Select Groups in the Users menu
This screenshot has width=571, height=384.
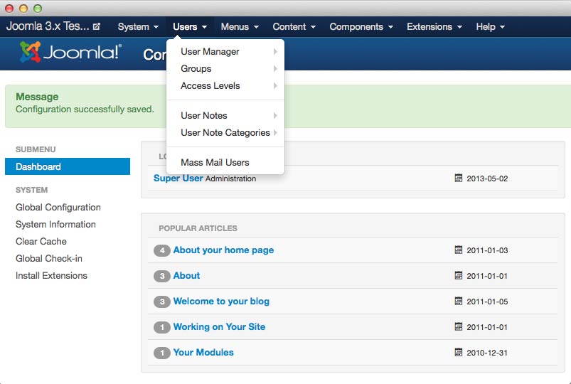click(x=196, y=69)
